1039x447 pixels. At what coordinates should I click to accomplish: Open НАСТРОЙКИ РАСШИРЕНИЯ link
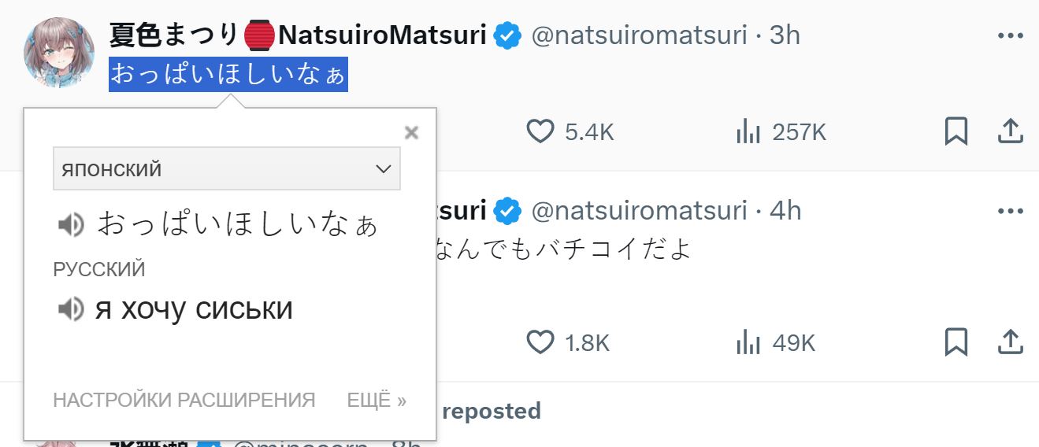pos(184,400)
